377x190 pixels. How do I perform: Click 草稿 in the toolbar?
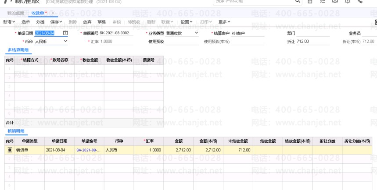click(101, 22)
